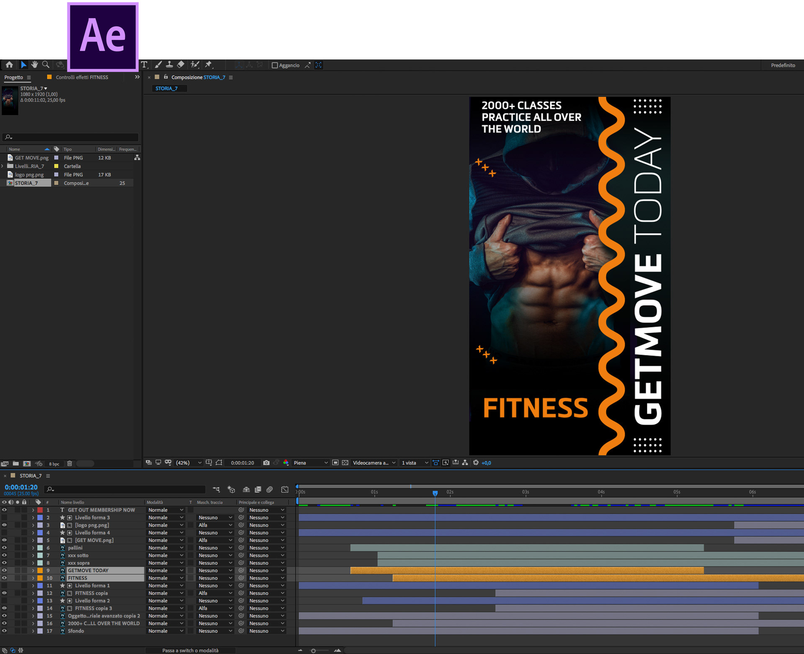Click the project search field

point(71,137)
